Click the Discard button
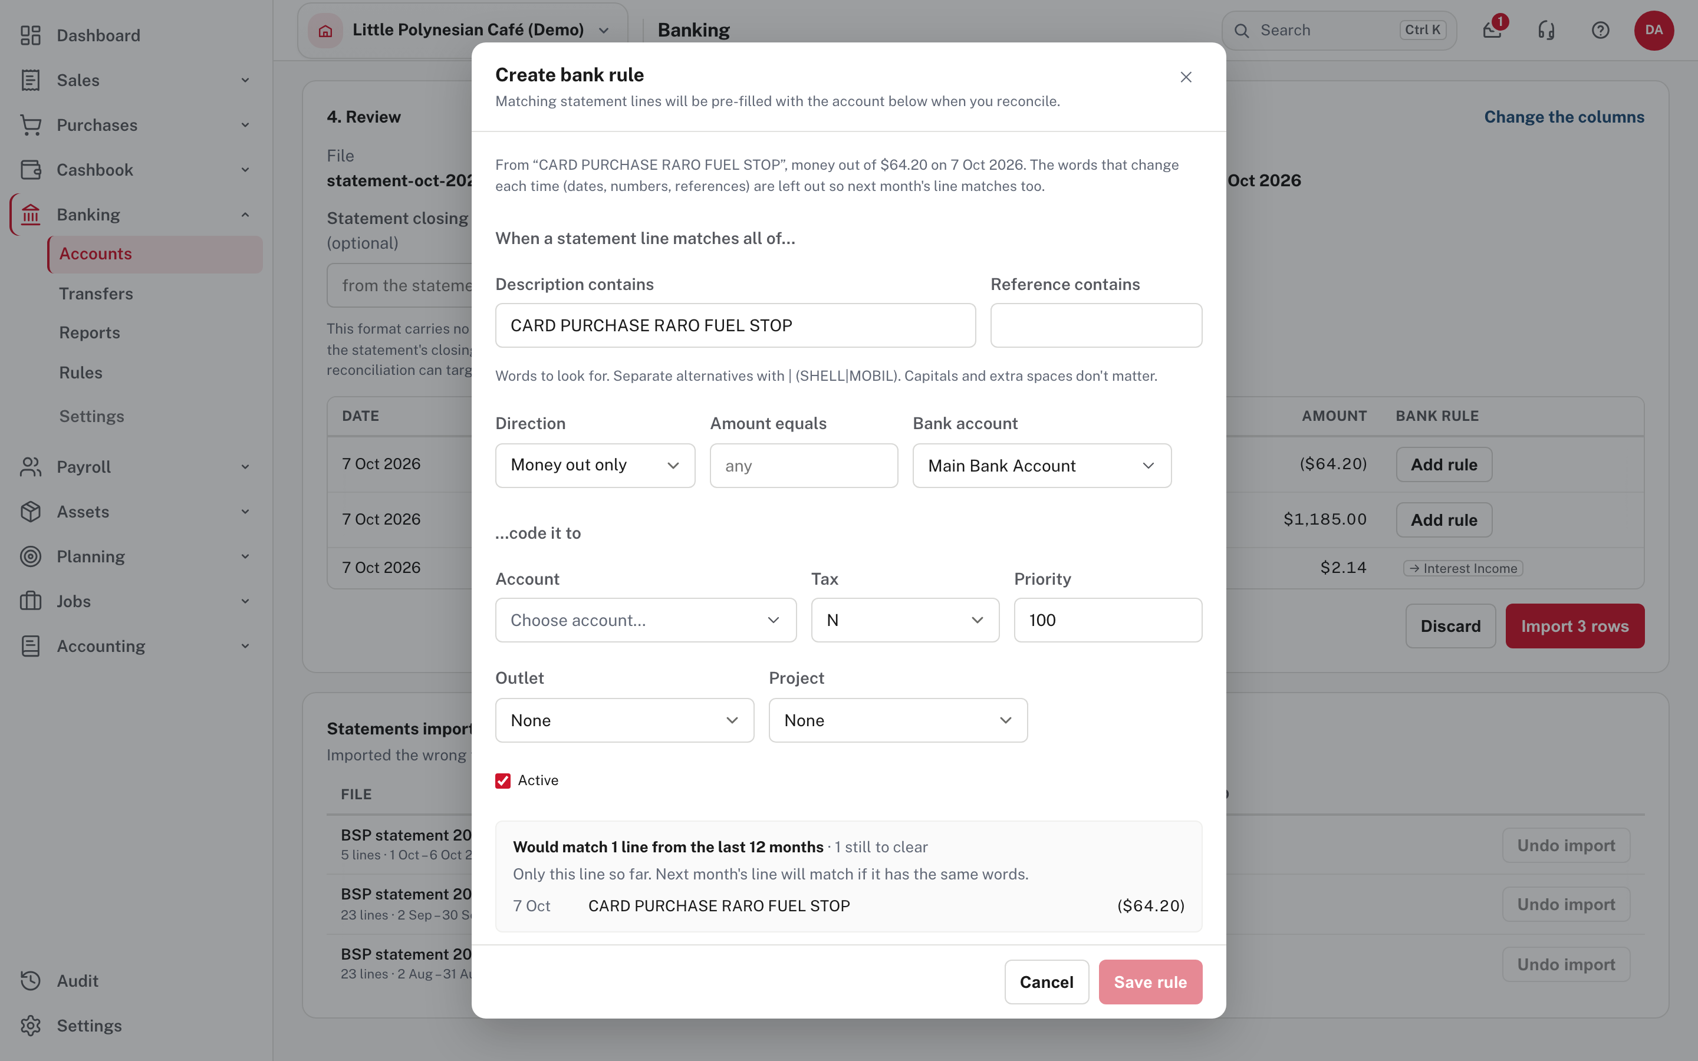This screenshot has width=1698, height=1061. [x=1450, y=626]
